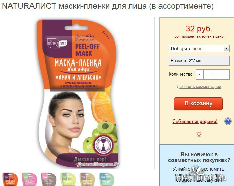Click the 'Размер: 2*7 мл' field

199,61
